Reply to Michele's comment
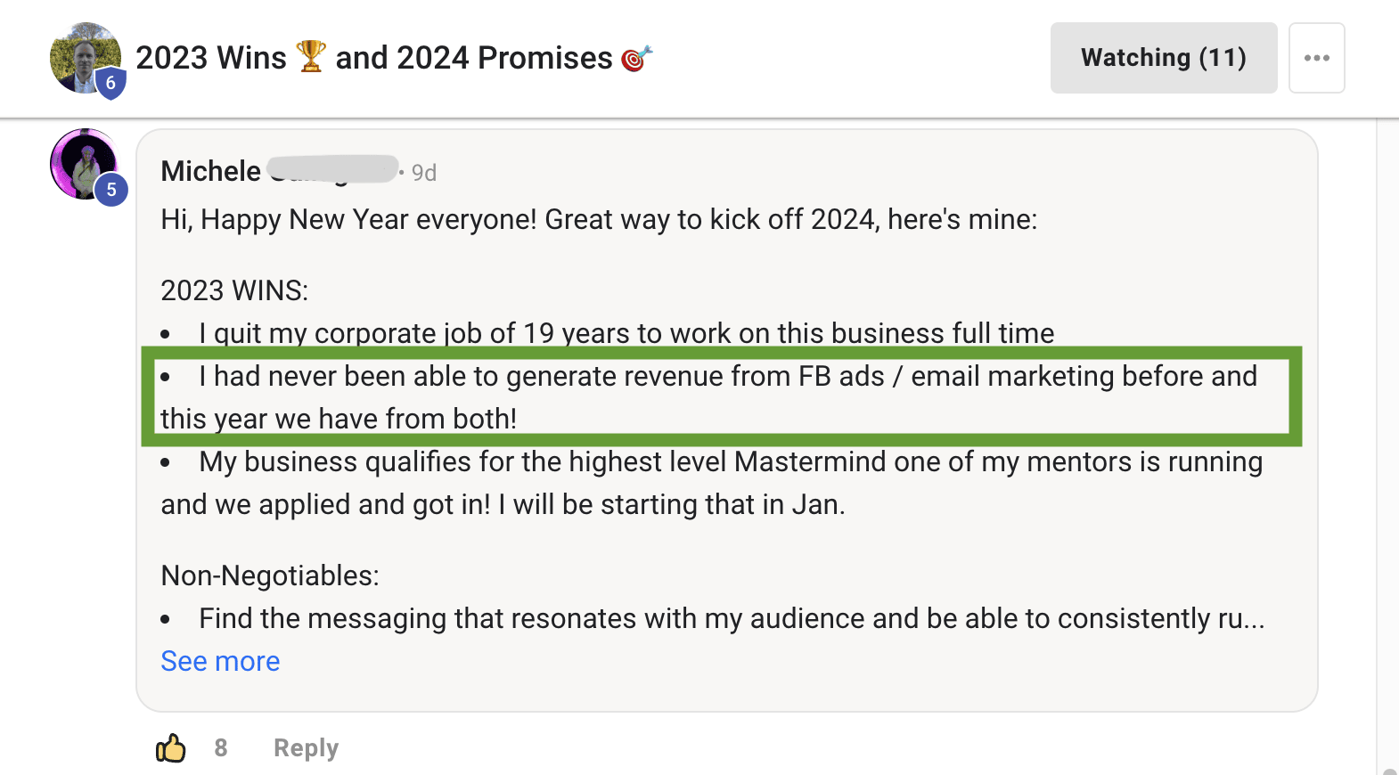The image size is (1399, 775). pos(306,748)
